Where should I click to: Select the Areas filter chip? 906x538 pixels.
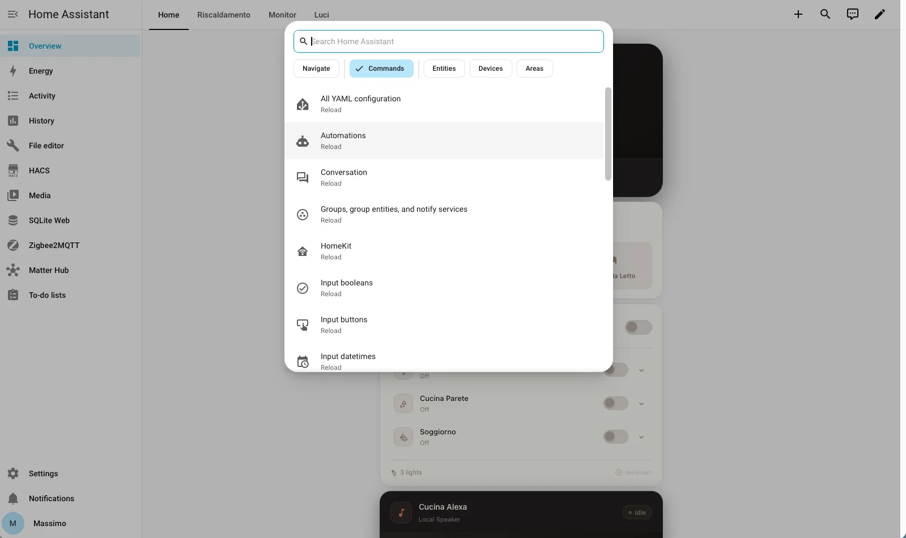534,69
